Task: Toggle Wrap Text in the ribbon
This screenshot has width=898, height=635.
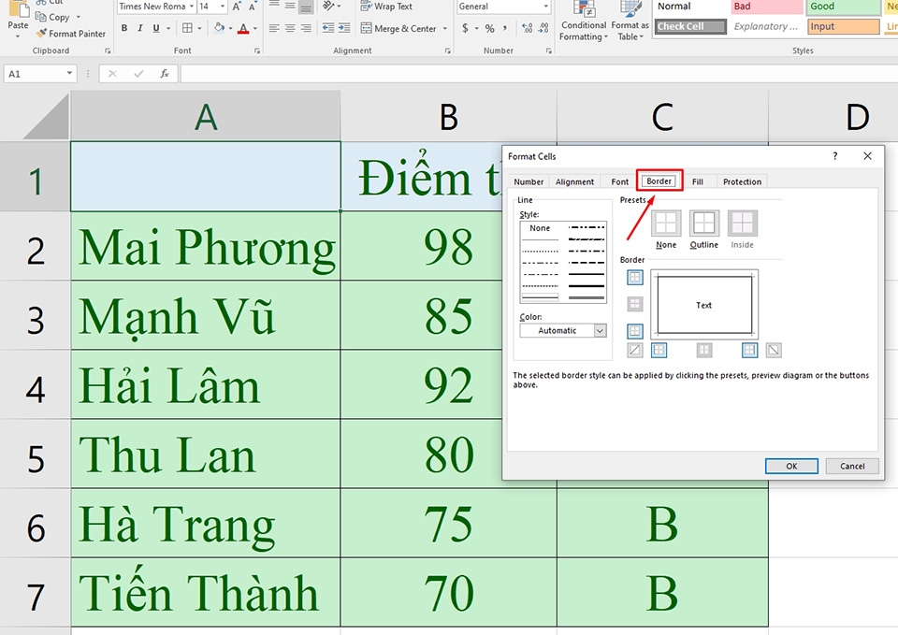Action: click(386, 7)
